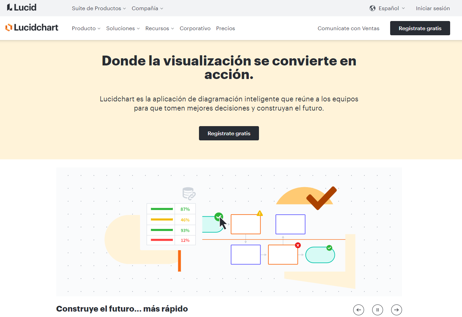Viewport: 462px width, 317px height.
Task: Click the Lucid logo in top bar
Action: [x=22, y=7]
